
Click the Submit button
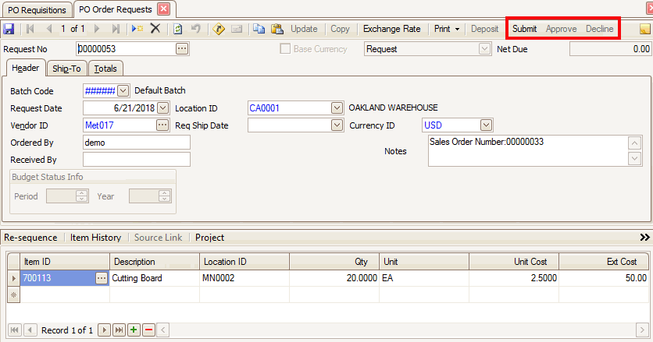coord(524,29)
